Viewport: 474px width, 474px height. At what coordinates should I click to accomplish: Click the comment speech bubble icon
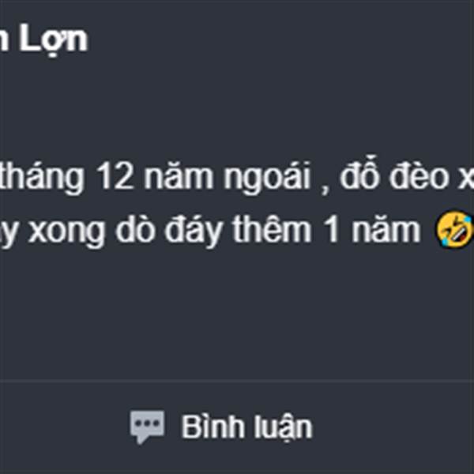coord(147,427)
